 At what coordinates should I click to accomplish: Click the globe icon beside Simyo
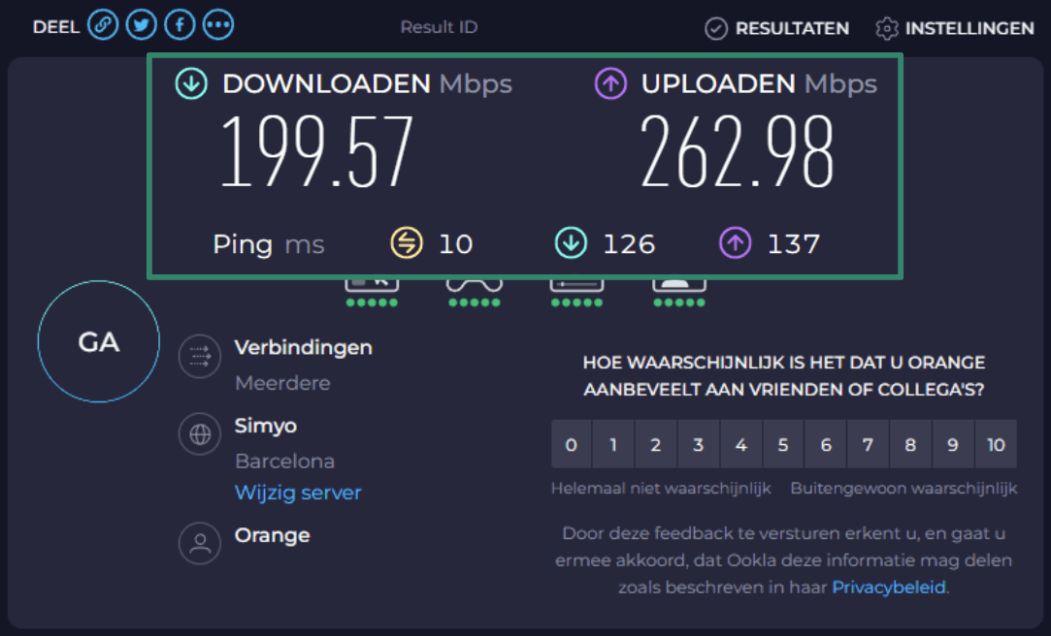tap(200, 434)
